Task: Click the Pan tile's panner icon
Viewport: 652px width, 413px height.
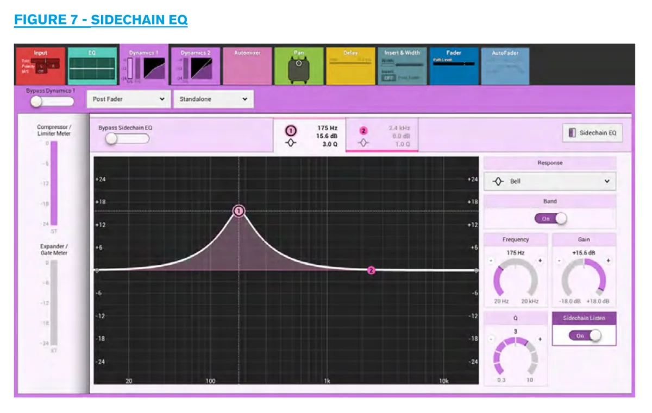Action: coord(299,70)
